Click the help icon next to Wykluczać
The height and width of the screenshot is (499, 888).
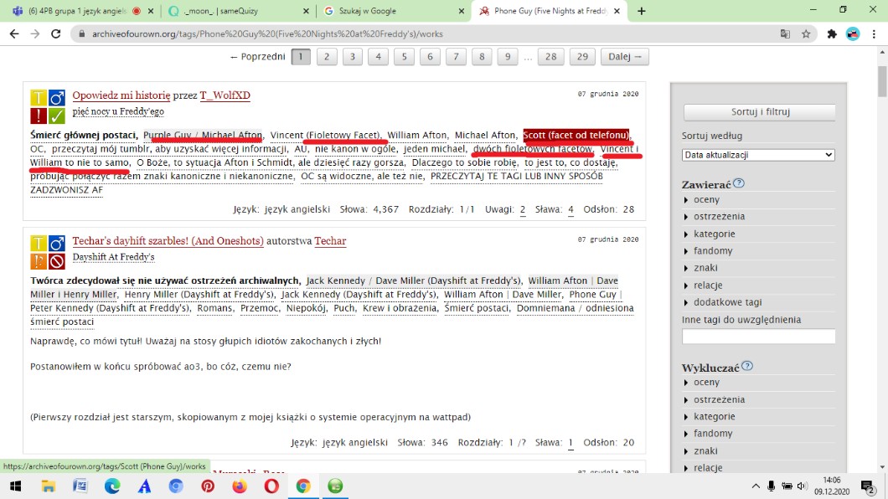[747, 366]
